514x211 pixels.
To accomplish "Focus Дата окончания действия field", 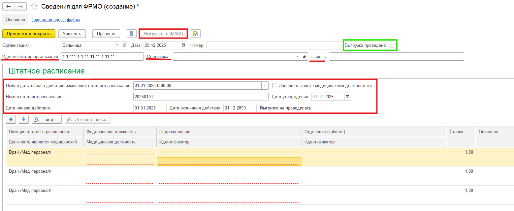I will click(240, 108).
